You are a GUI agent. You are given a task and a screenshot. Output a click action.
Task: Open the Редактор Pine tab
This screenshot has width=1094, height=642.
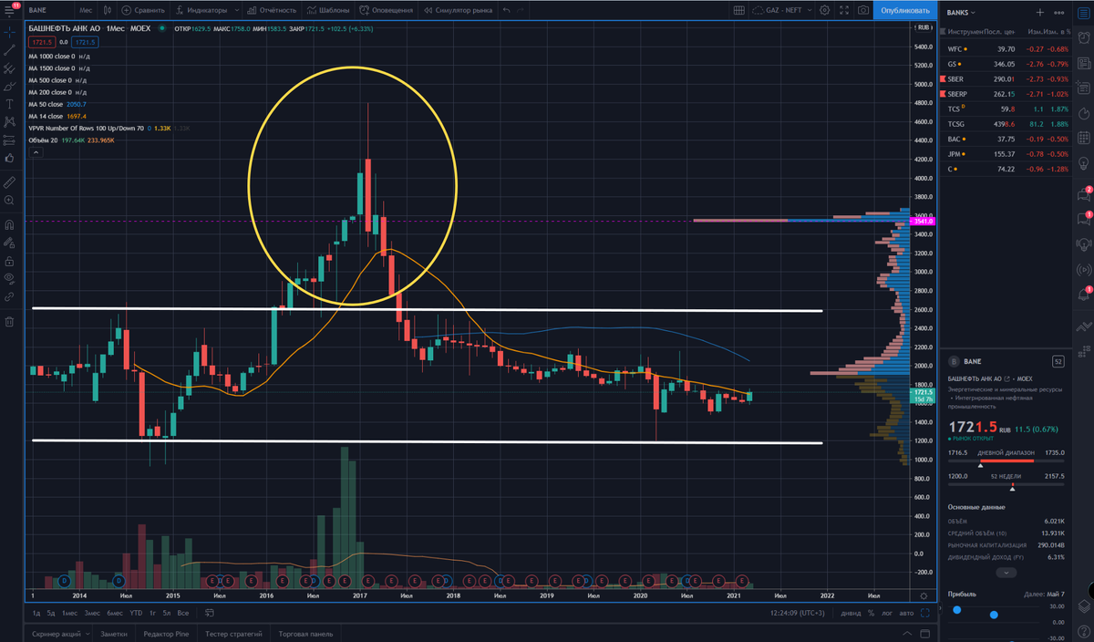166,633
